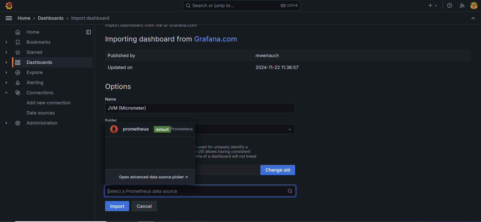Click the Import button

click(117, 206)
